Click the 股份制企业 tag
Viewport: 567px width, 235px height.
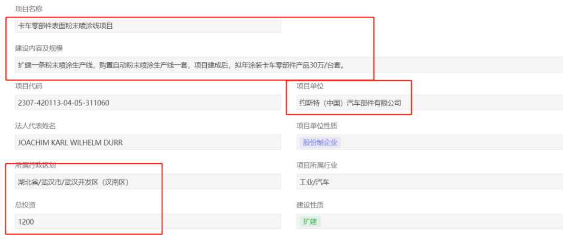pos(320,142)
